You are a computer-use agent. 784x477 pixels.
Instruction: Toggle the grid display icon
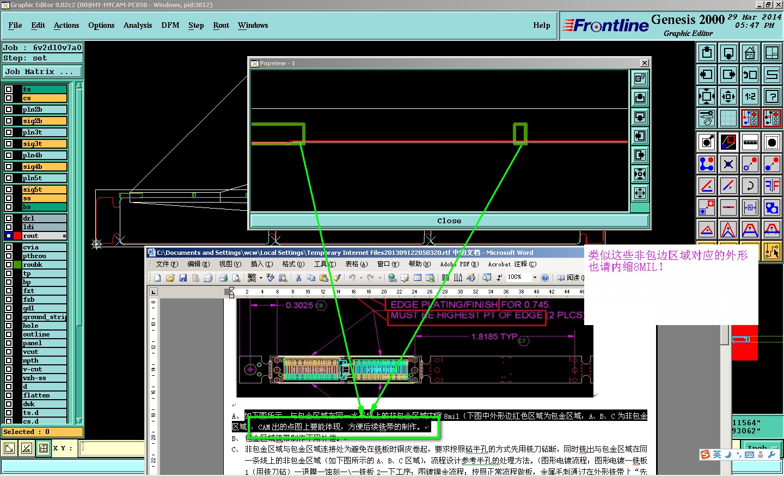point(728,118)
